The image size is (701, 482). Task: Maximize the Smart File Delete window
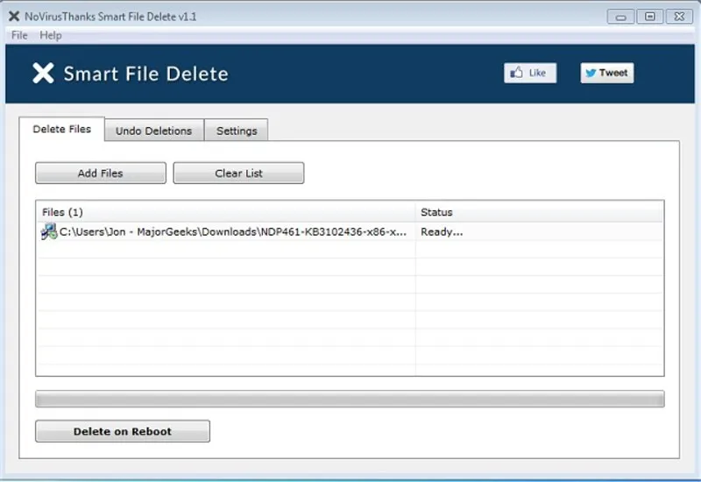pyautogui.click(x=649, y=16)
